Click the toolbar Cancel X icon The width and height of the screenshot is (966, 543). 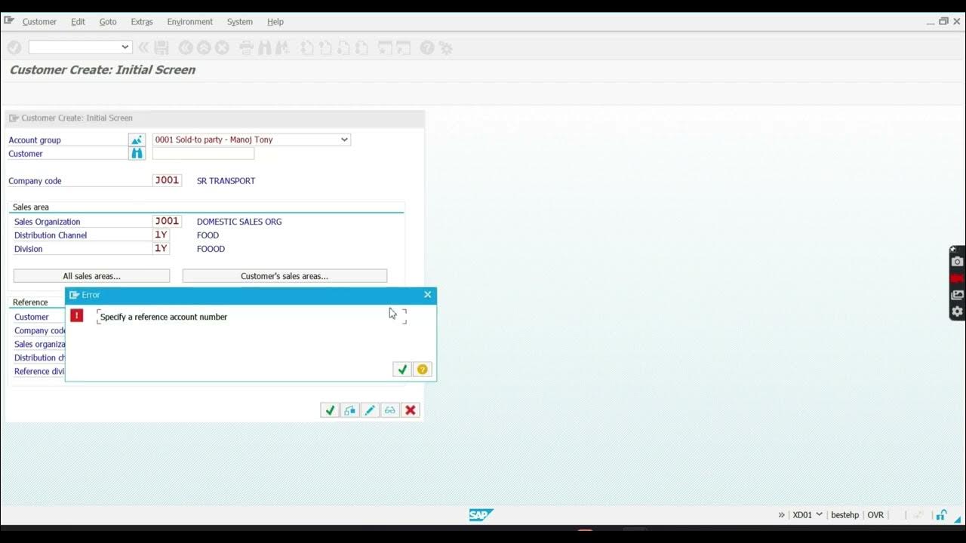pos(222,48)
